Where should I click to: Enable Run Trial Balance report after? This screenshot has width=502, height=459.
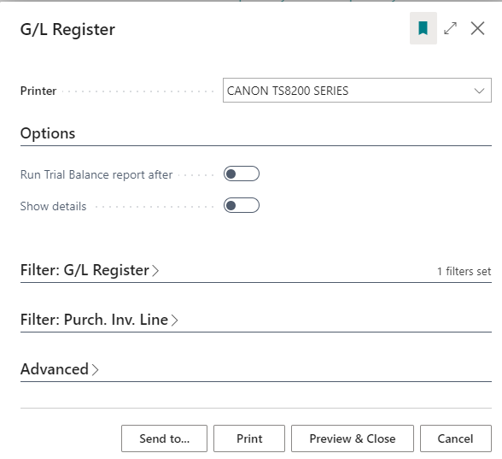242,174
